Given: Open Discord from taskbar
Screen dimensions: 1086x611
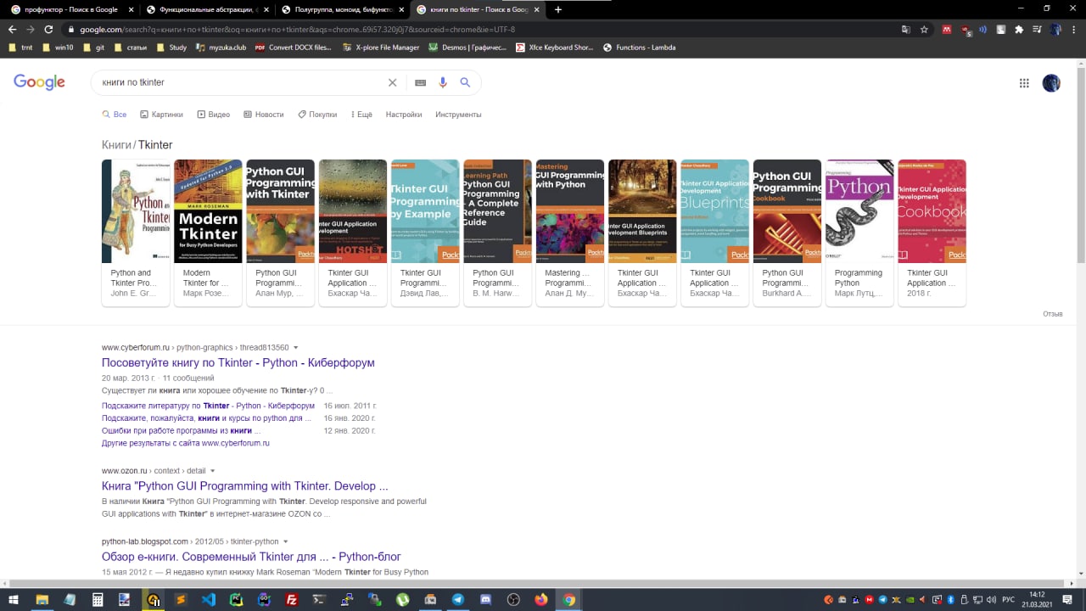Looking at the screenshot, I should click(x=485, y=599).
